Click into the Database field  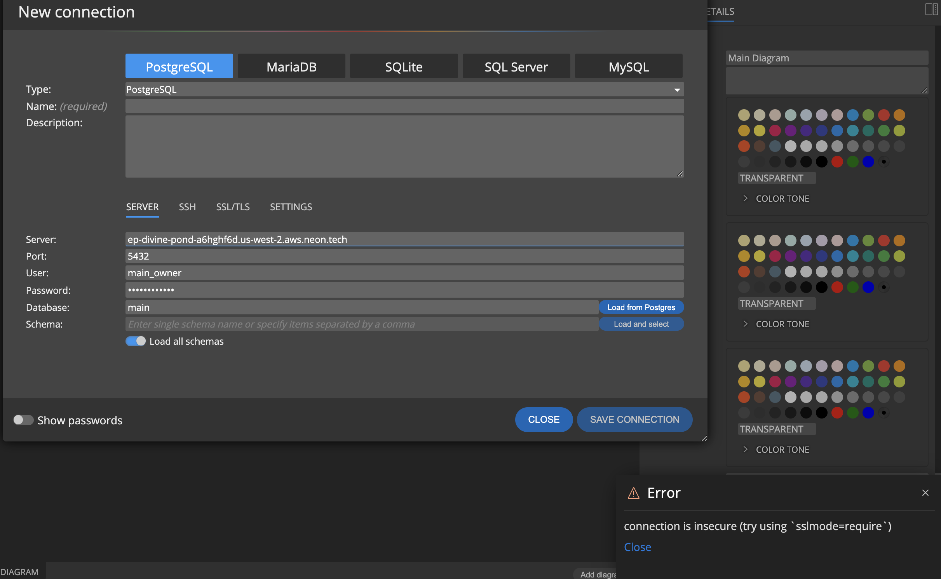click(x=362, y=307)
